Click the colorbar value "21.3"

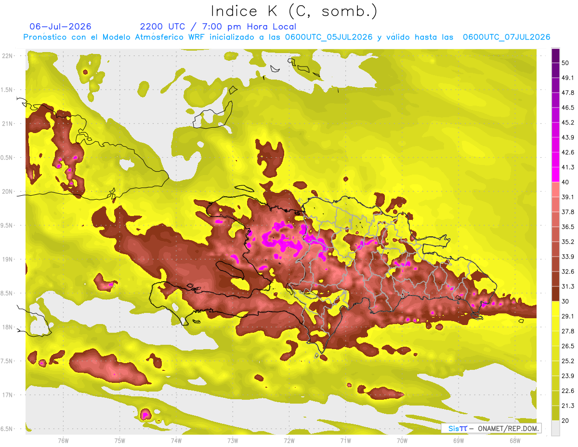click(568, 406)
